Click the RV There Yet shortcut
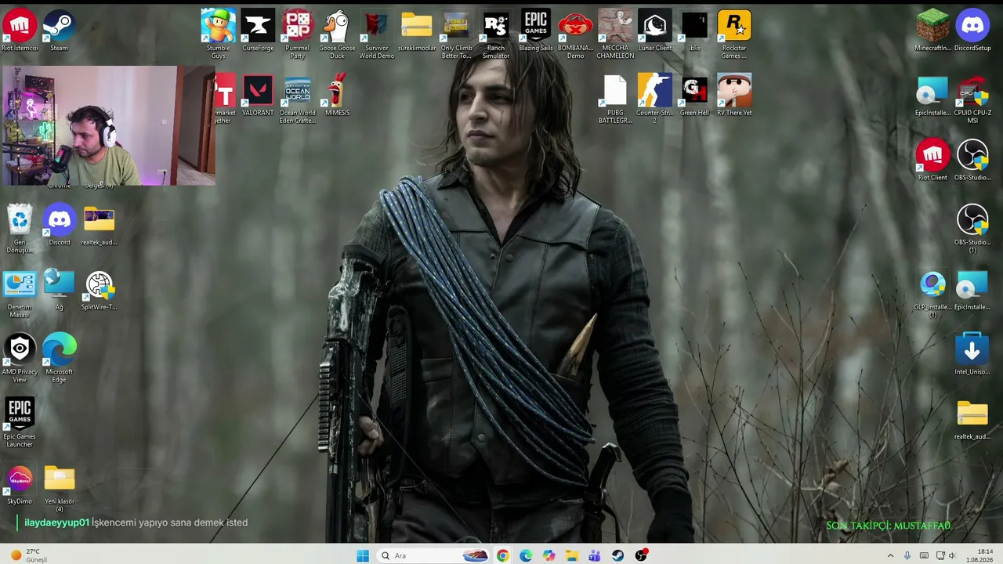Screen dimensions: 1003x564 [734, 95]
